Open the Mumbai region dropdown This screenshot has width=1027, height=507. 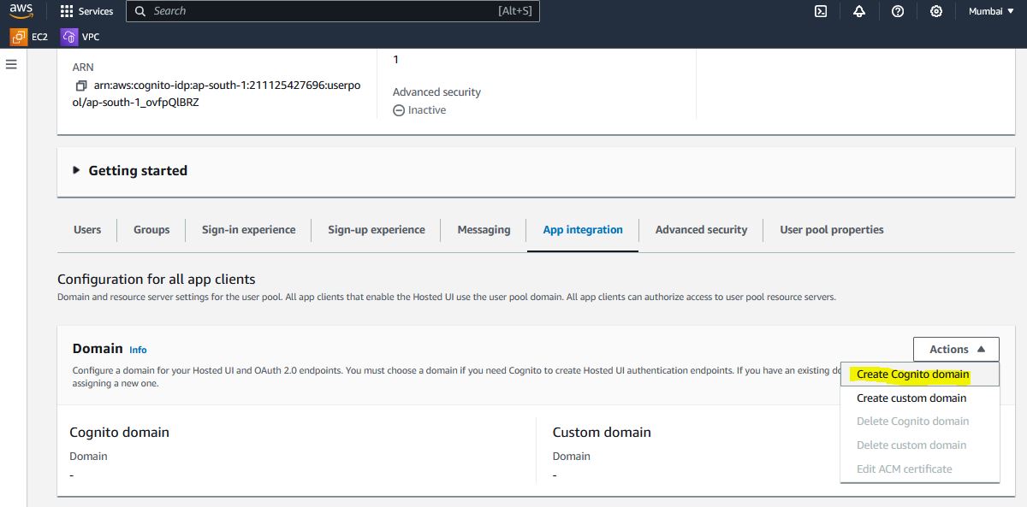click(x=991, y=11)
